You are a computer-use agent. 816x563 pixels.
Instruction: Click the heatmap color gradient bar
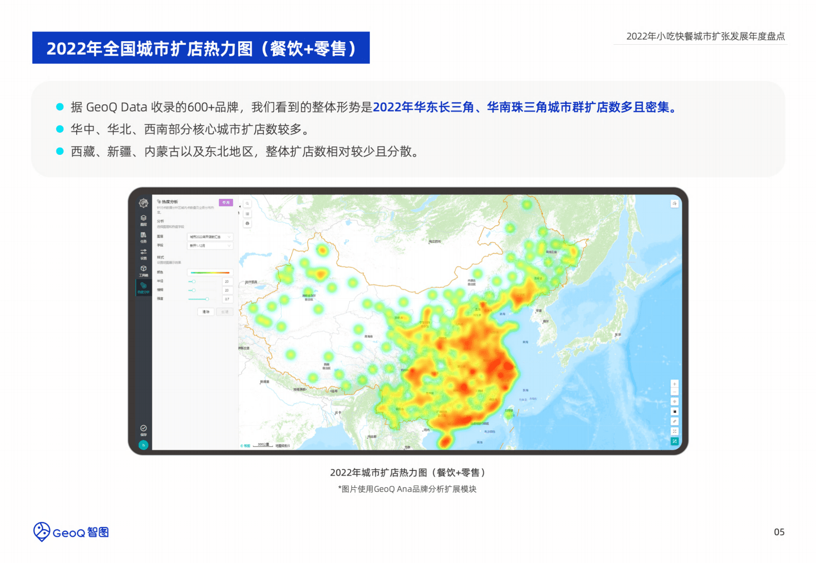[x=210, y=273]
